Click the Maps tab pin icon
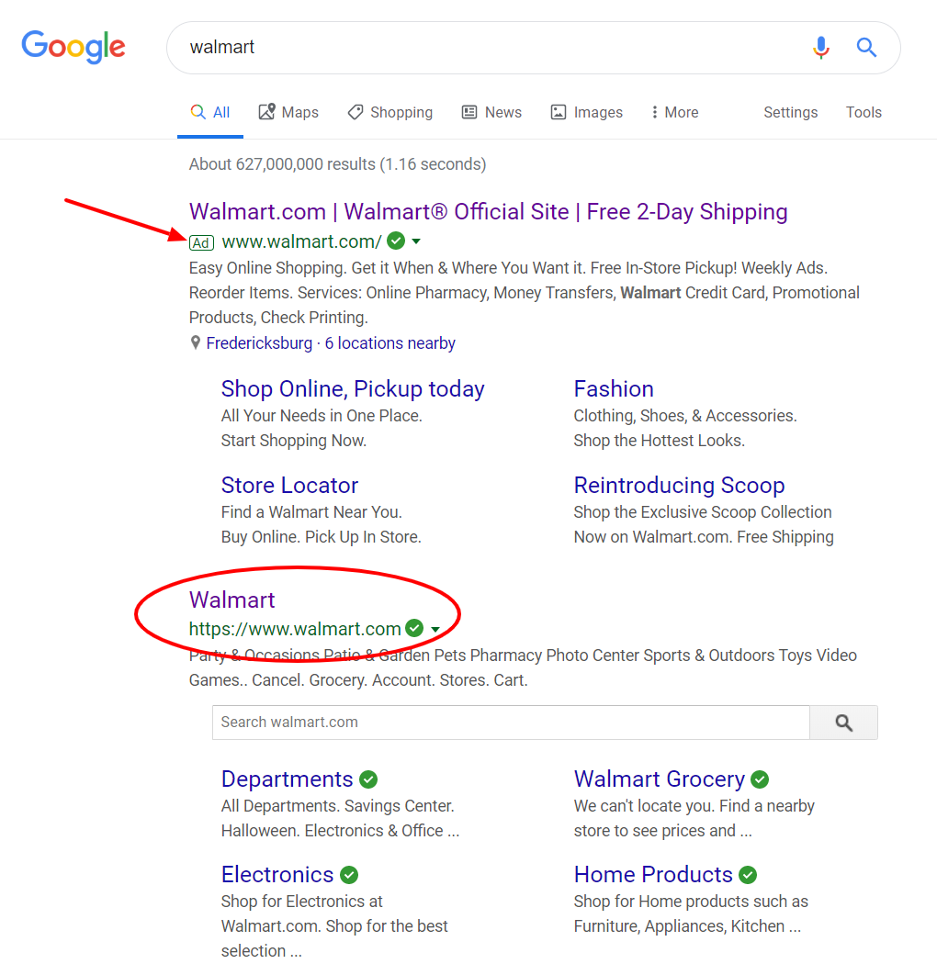The height and width of the screenshot is (975, 937). 267,112
